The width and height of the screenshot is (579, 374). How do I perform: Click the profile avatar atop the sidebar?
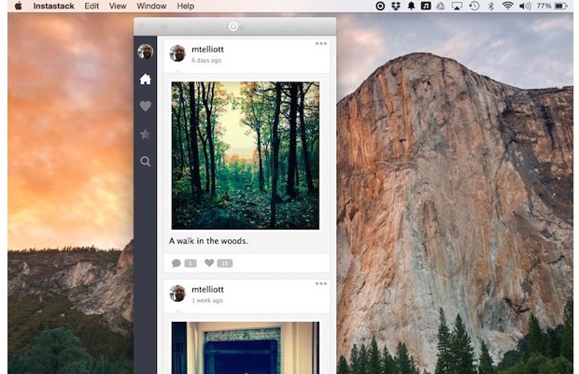coord(145,51)
